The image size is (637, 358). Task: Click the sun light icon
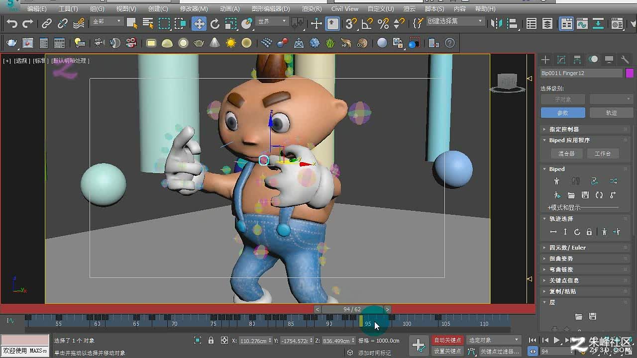[x=230, y=43]
